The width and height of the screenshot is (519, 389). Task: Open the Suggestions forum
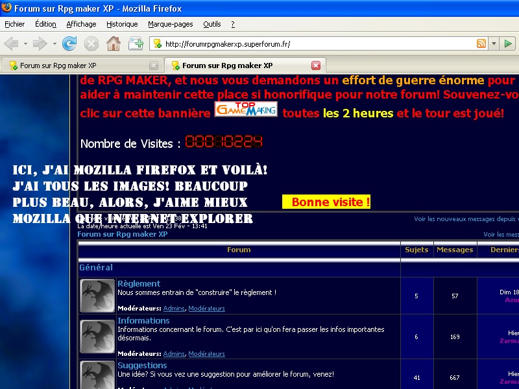(x=142, y=366)
